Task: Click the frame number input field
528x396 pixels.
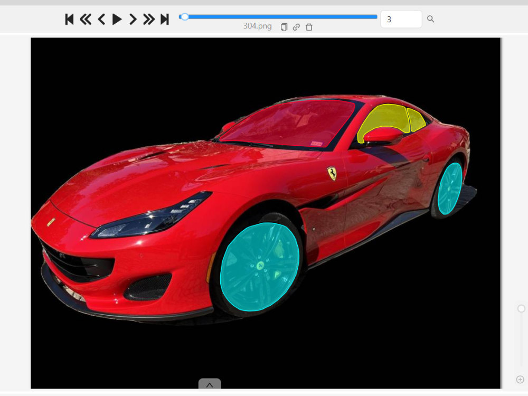Action: pos(401,19)
